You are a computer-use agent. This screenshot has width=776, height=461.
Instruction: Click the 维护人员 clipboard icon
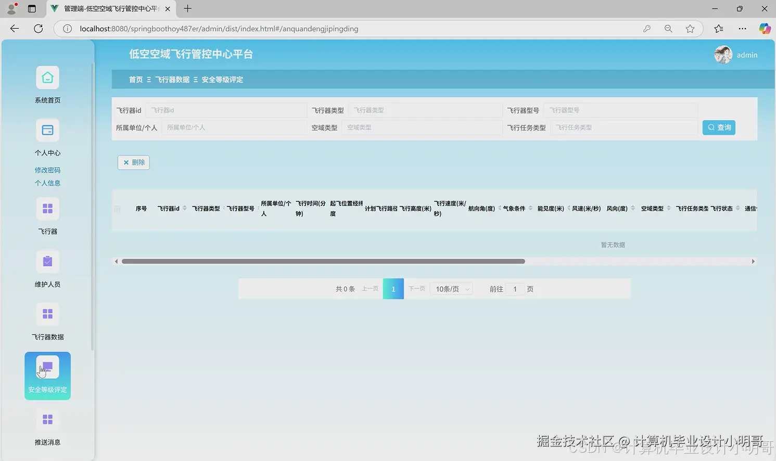pyautogui.click(x=47, y=261)
